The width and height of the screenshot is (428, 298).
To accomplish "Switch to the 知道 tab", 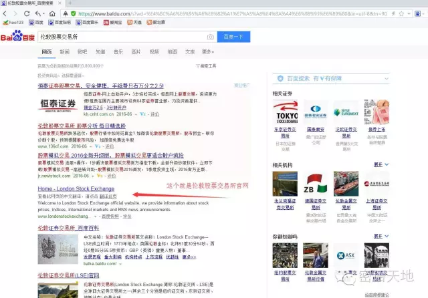I will (100, 52).
